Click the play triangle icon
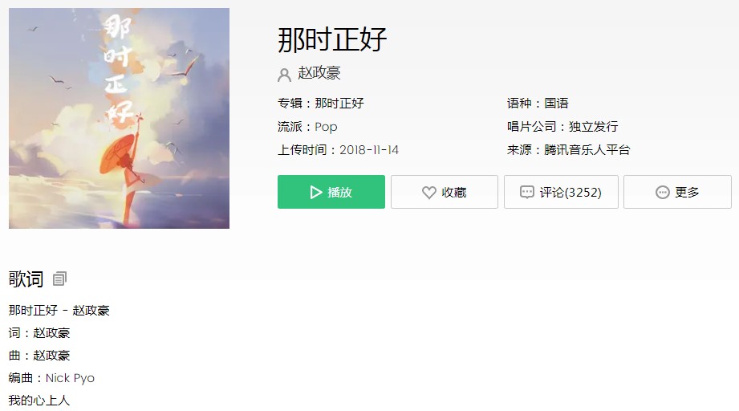 pyautogui.click(x=316, y=193)
